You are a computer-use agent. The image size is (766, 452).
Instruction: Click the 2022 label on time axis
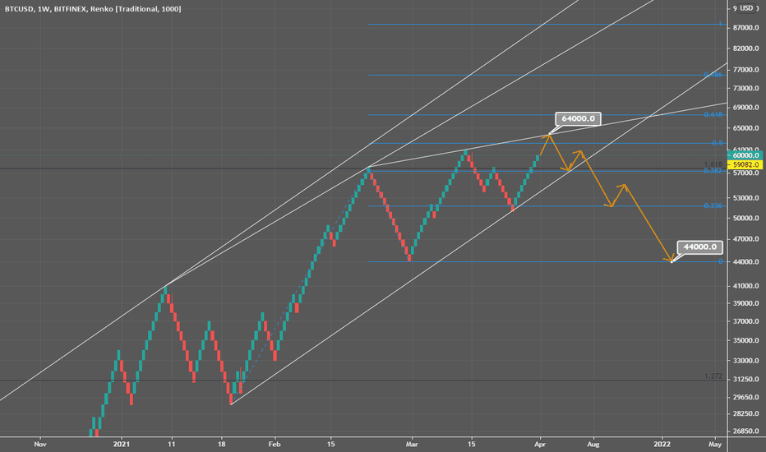[x=662, y=444]
